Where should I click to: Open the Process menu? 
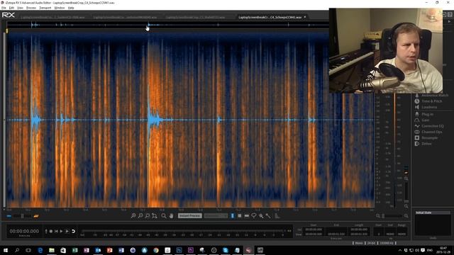[x=31, y=8]
